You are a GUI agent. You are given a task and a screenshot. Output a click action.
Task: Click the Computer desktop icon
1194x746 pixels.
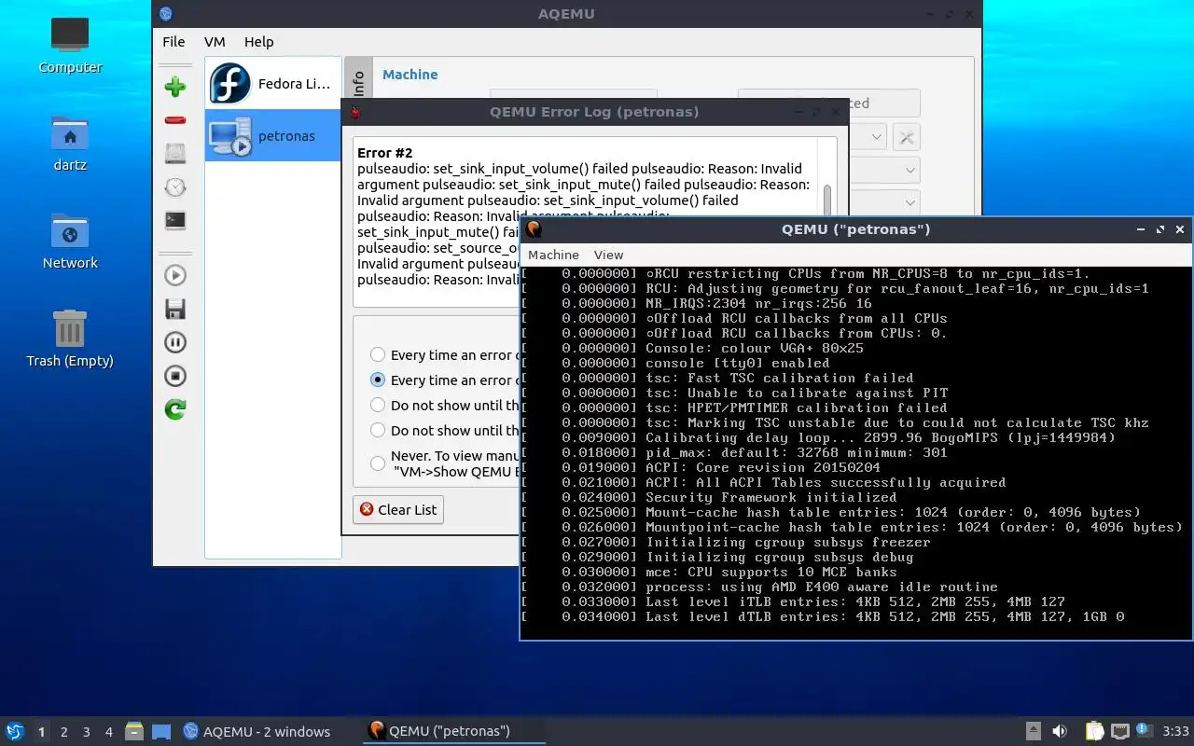(70, 47)
